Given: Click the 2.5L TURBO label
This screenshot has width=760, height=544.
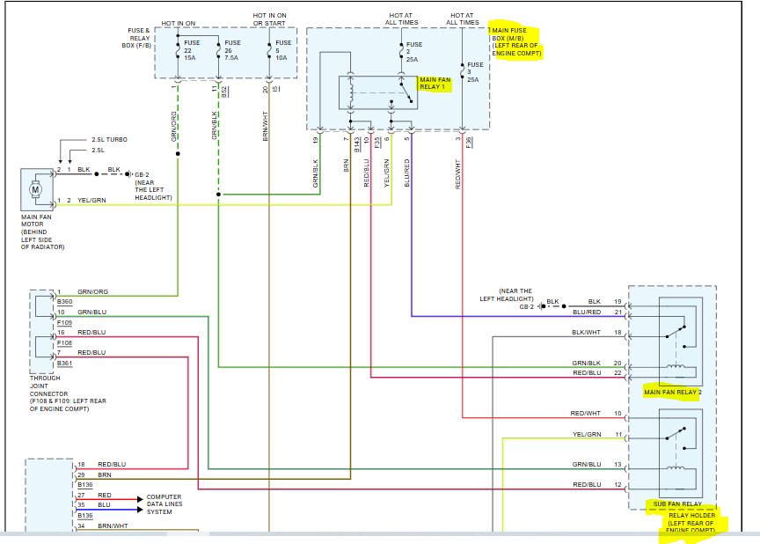Looking at the screenshot, I should pyautogui.click(x=110, y=140).
